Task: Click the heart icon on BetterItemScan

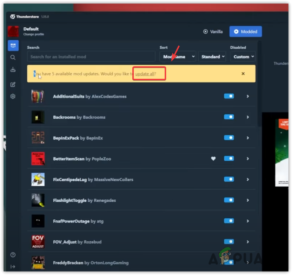Action: click(x=213, y=159)
